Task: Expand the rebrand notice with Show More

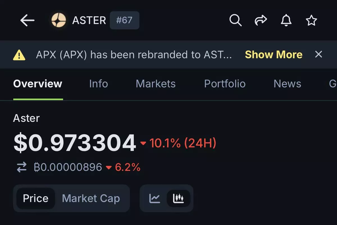Action: tap(274, 54)
